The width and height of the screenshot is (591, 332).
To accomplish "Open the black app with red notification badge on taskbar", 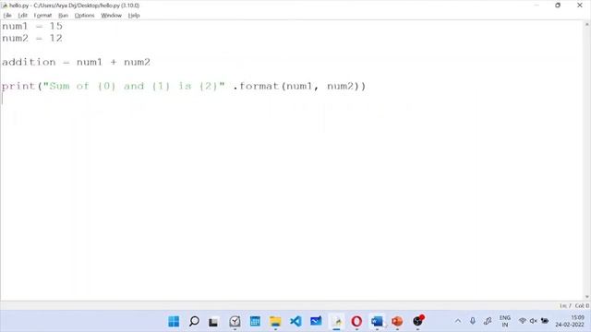I will click(418, 321).
